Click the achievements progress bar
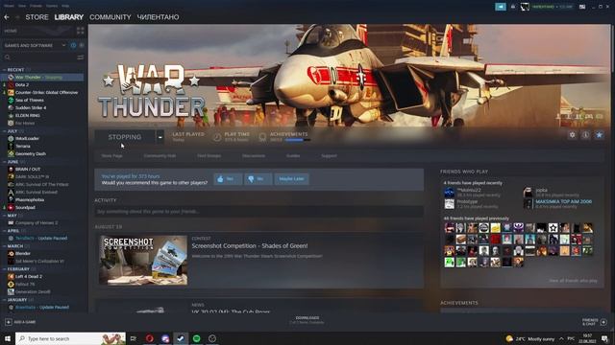615x345 pixels. [x=297, y=140]
